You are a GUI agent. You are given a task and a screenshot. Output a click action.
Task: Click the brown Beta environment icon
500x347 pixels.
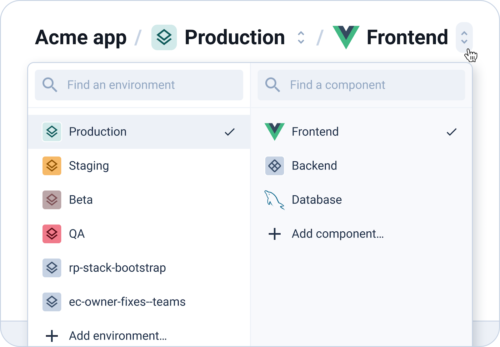52,200
